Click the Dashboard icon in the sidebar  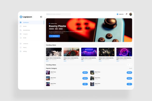pos(21,22)
